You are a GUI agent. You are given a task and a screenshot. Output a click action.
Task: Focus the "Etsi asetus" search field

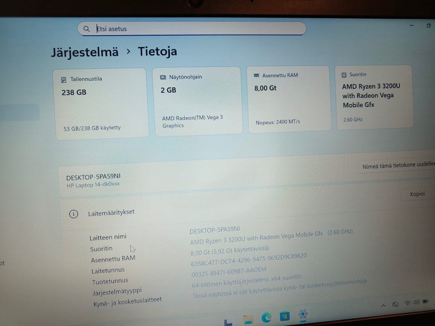click(x=192, y=29)
